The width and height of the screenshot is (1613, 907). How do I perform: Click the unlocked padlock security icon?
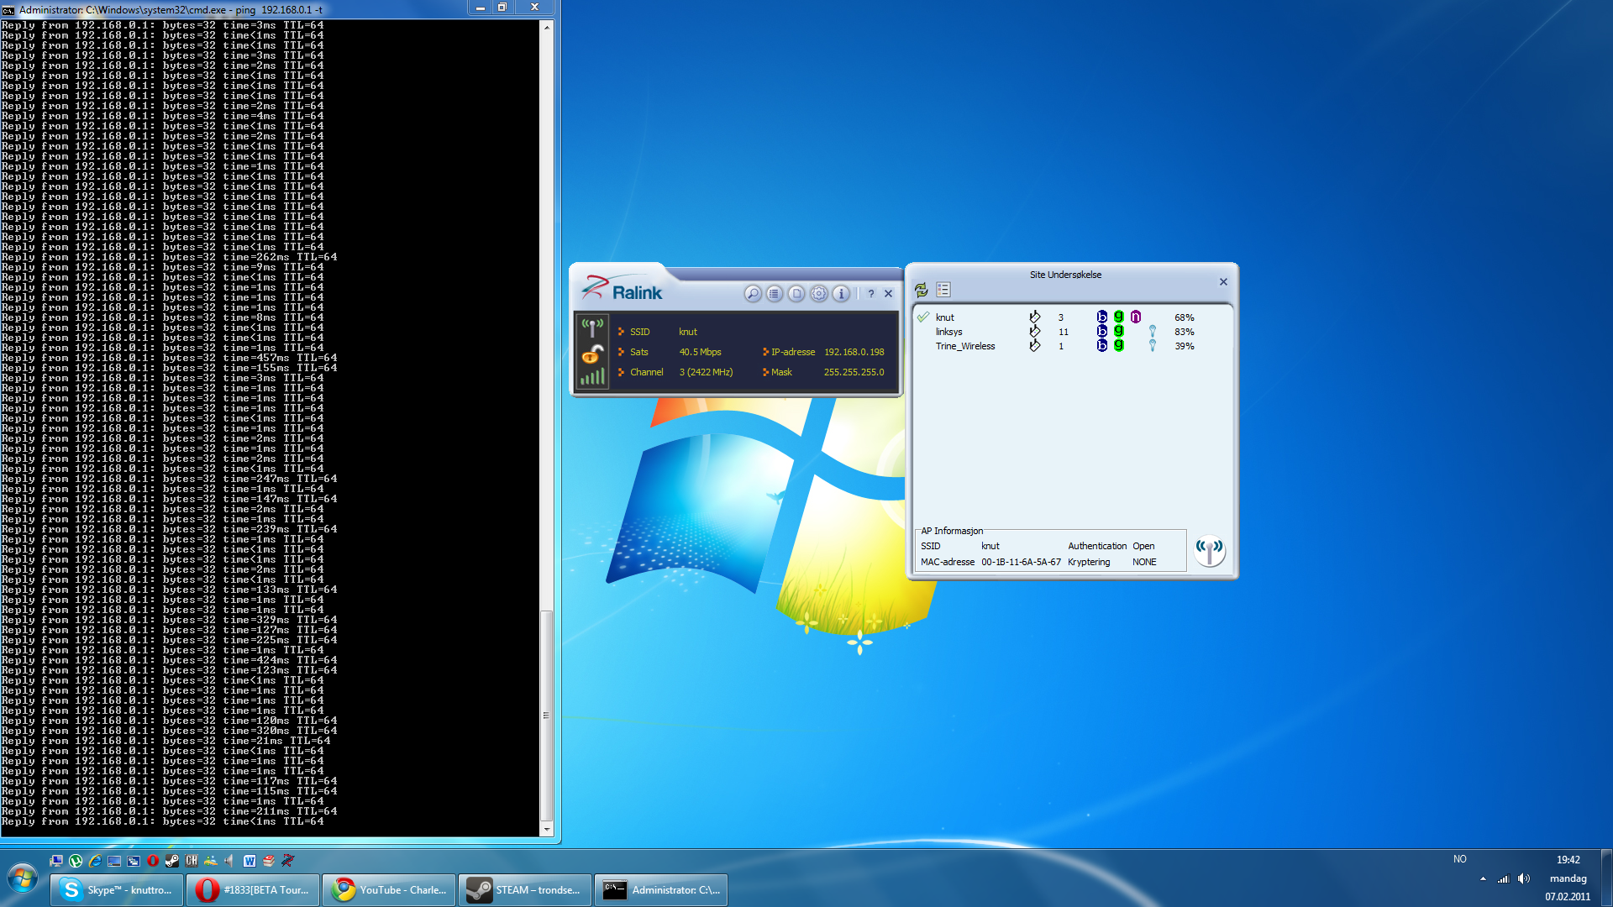pyautogui.click(x=592, y=354)
